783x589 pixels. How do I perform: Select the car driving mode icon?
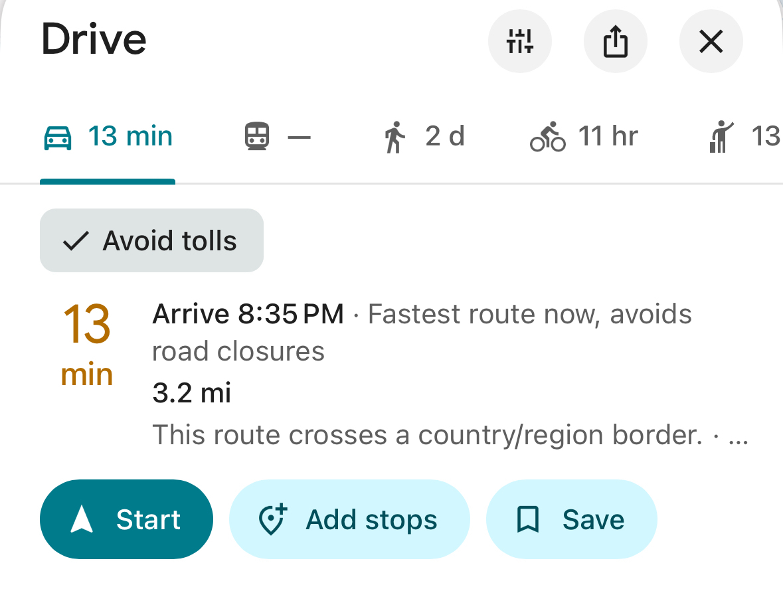tap(58, 138)
